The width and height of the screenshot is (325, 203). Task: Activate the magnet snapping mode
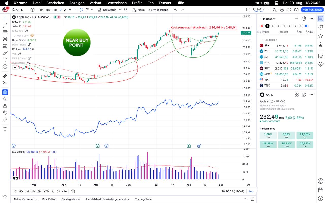[5, 92]
